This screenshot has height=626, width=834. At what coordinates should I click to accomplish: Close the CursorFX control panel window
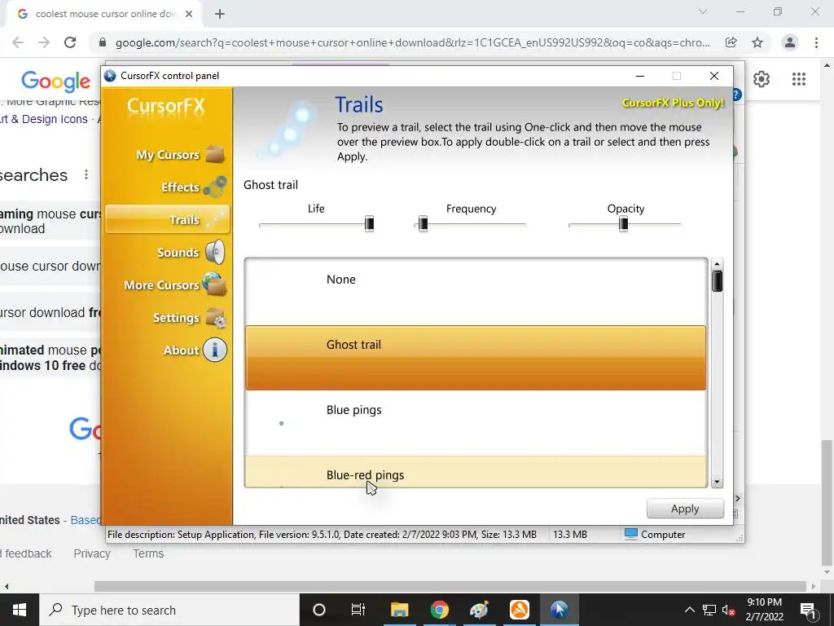[x=714, y=76]
